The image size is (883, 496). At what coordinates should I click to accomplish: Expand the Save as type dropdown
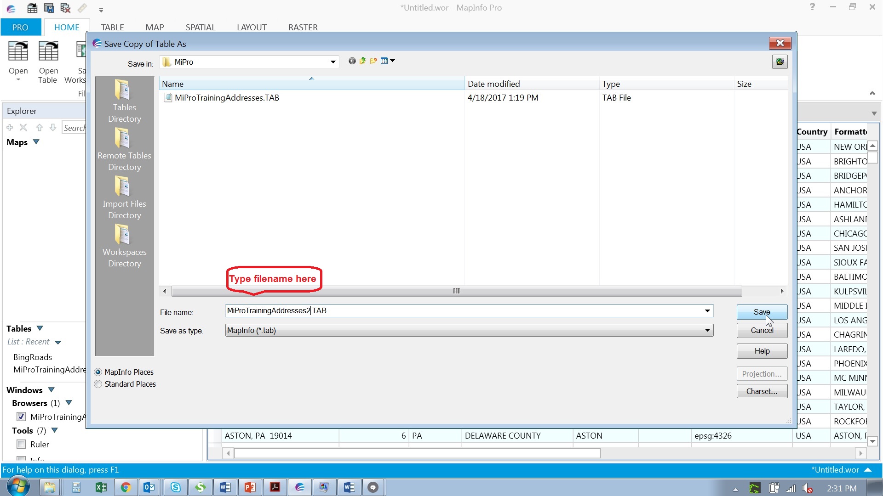point(707,330)
